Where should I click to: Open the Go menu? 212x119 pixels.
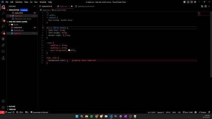click(31, 2)
